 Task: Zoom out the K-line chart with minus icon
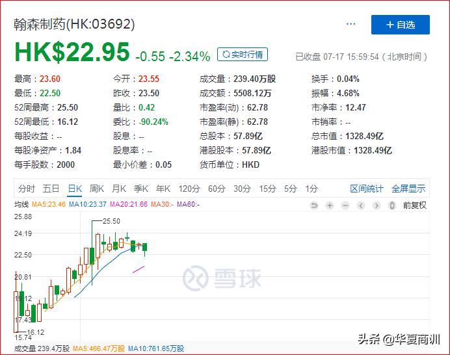coord(345,205)
